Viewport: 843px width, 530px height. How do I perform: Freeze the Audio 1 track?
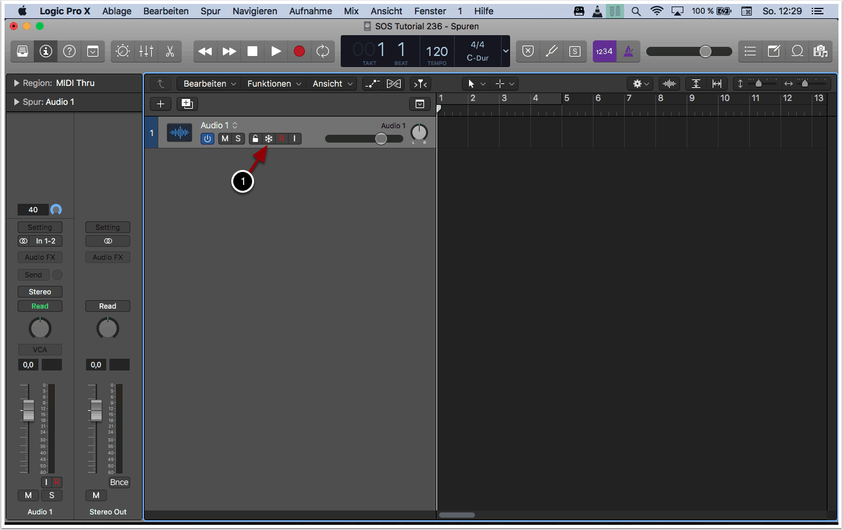click(x=269, y=138)
